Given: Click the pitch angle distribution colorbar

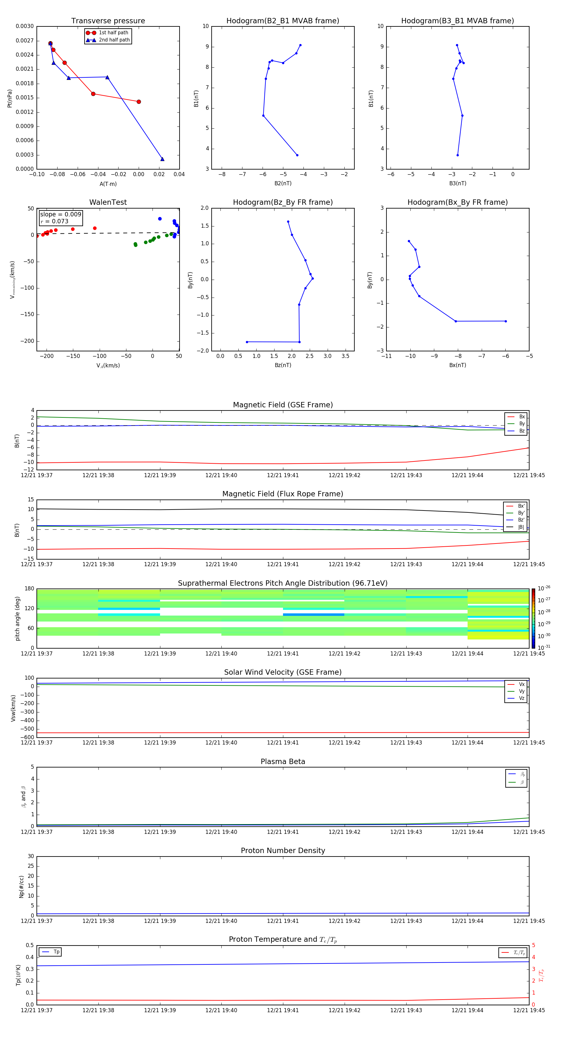Looking at the screenshot, I should pyautogui.click(x=533, y=618).
